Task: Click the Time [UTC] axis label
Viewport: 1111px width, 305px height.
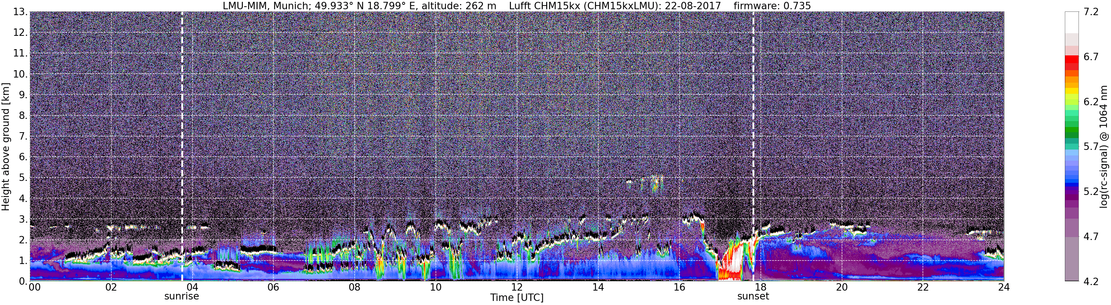Action: [517, 298]
